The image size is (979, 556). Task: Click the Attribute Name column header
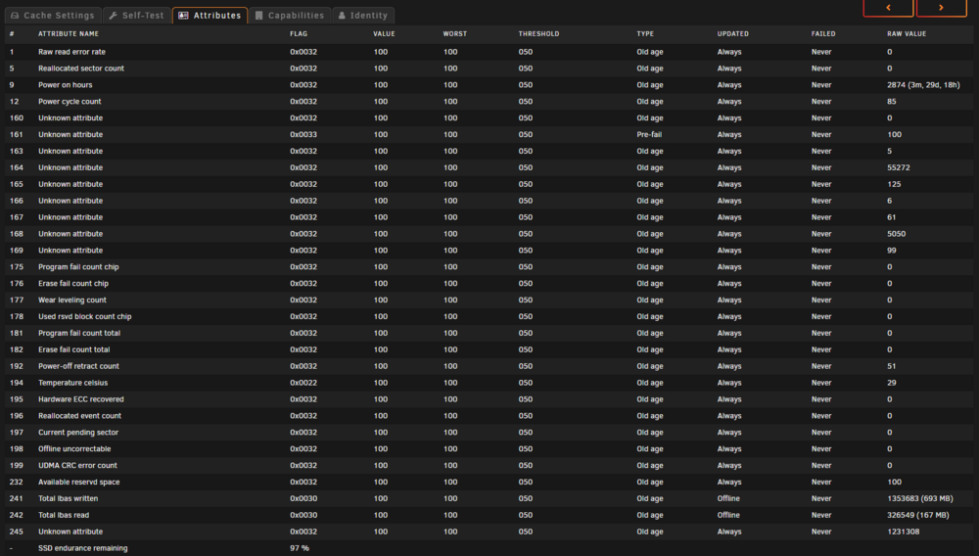[x=69, y=33]
